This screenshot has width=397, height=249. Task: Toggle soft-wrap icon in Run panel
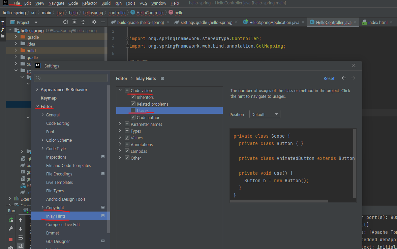[21, 238]
